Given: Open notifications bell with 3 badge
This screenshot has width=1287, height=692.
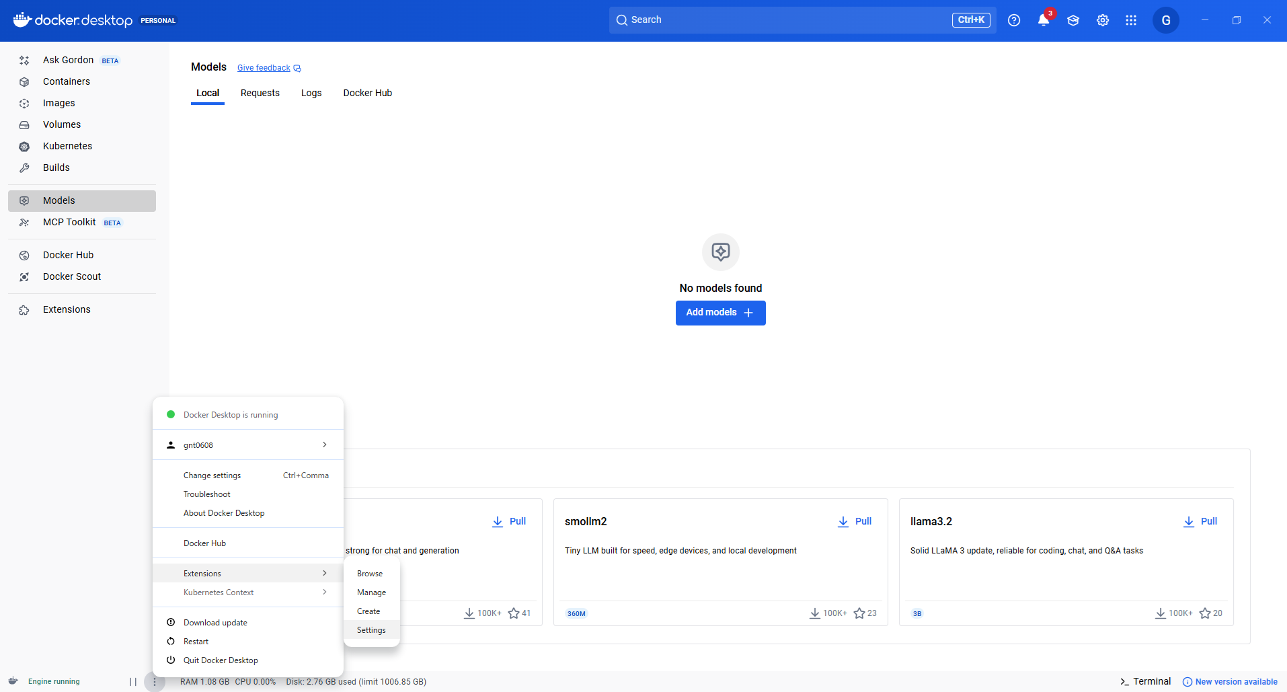Looking at the screenshot, I should pyautogui.click(x=1044, y=19).
